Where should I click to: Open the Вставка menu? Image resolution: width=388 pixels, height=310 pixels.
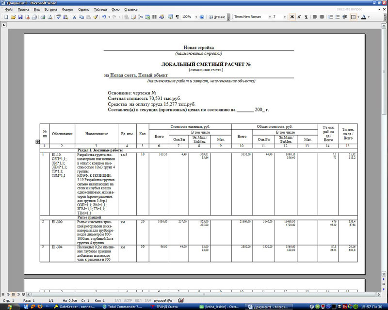point(50,9)
